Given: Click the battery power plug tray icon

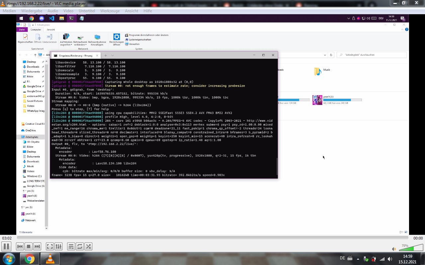Looking at the screenshot, I should 374,259.
